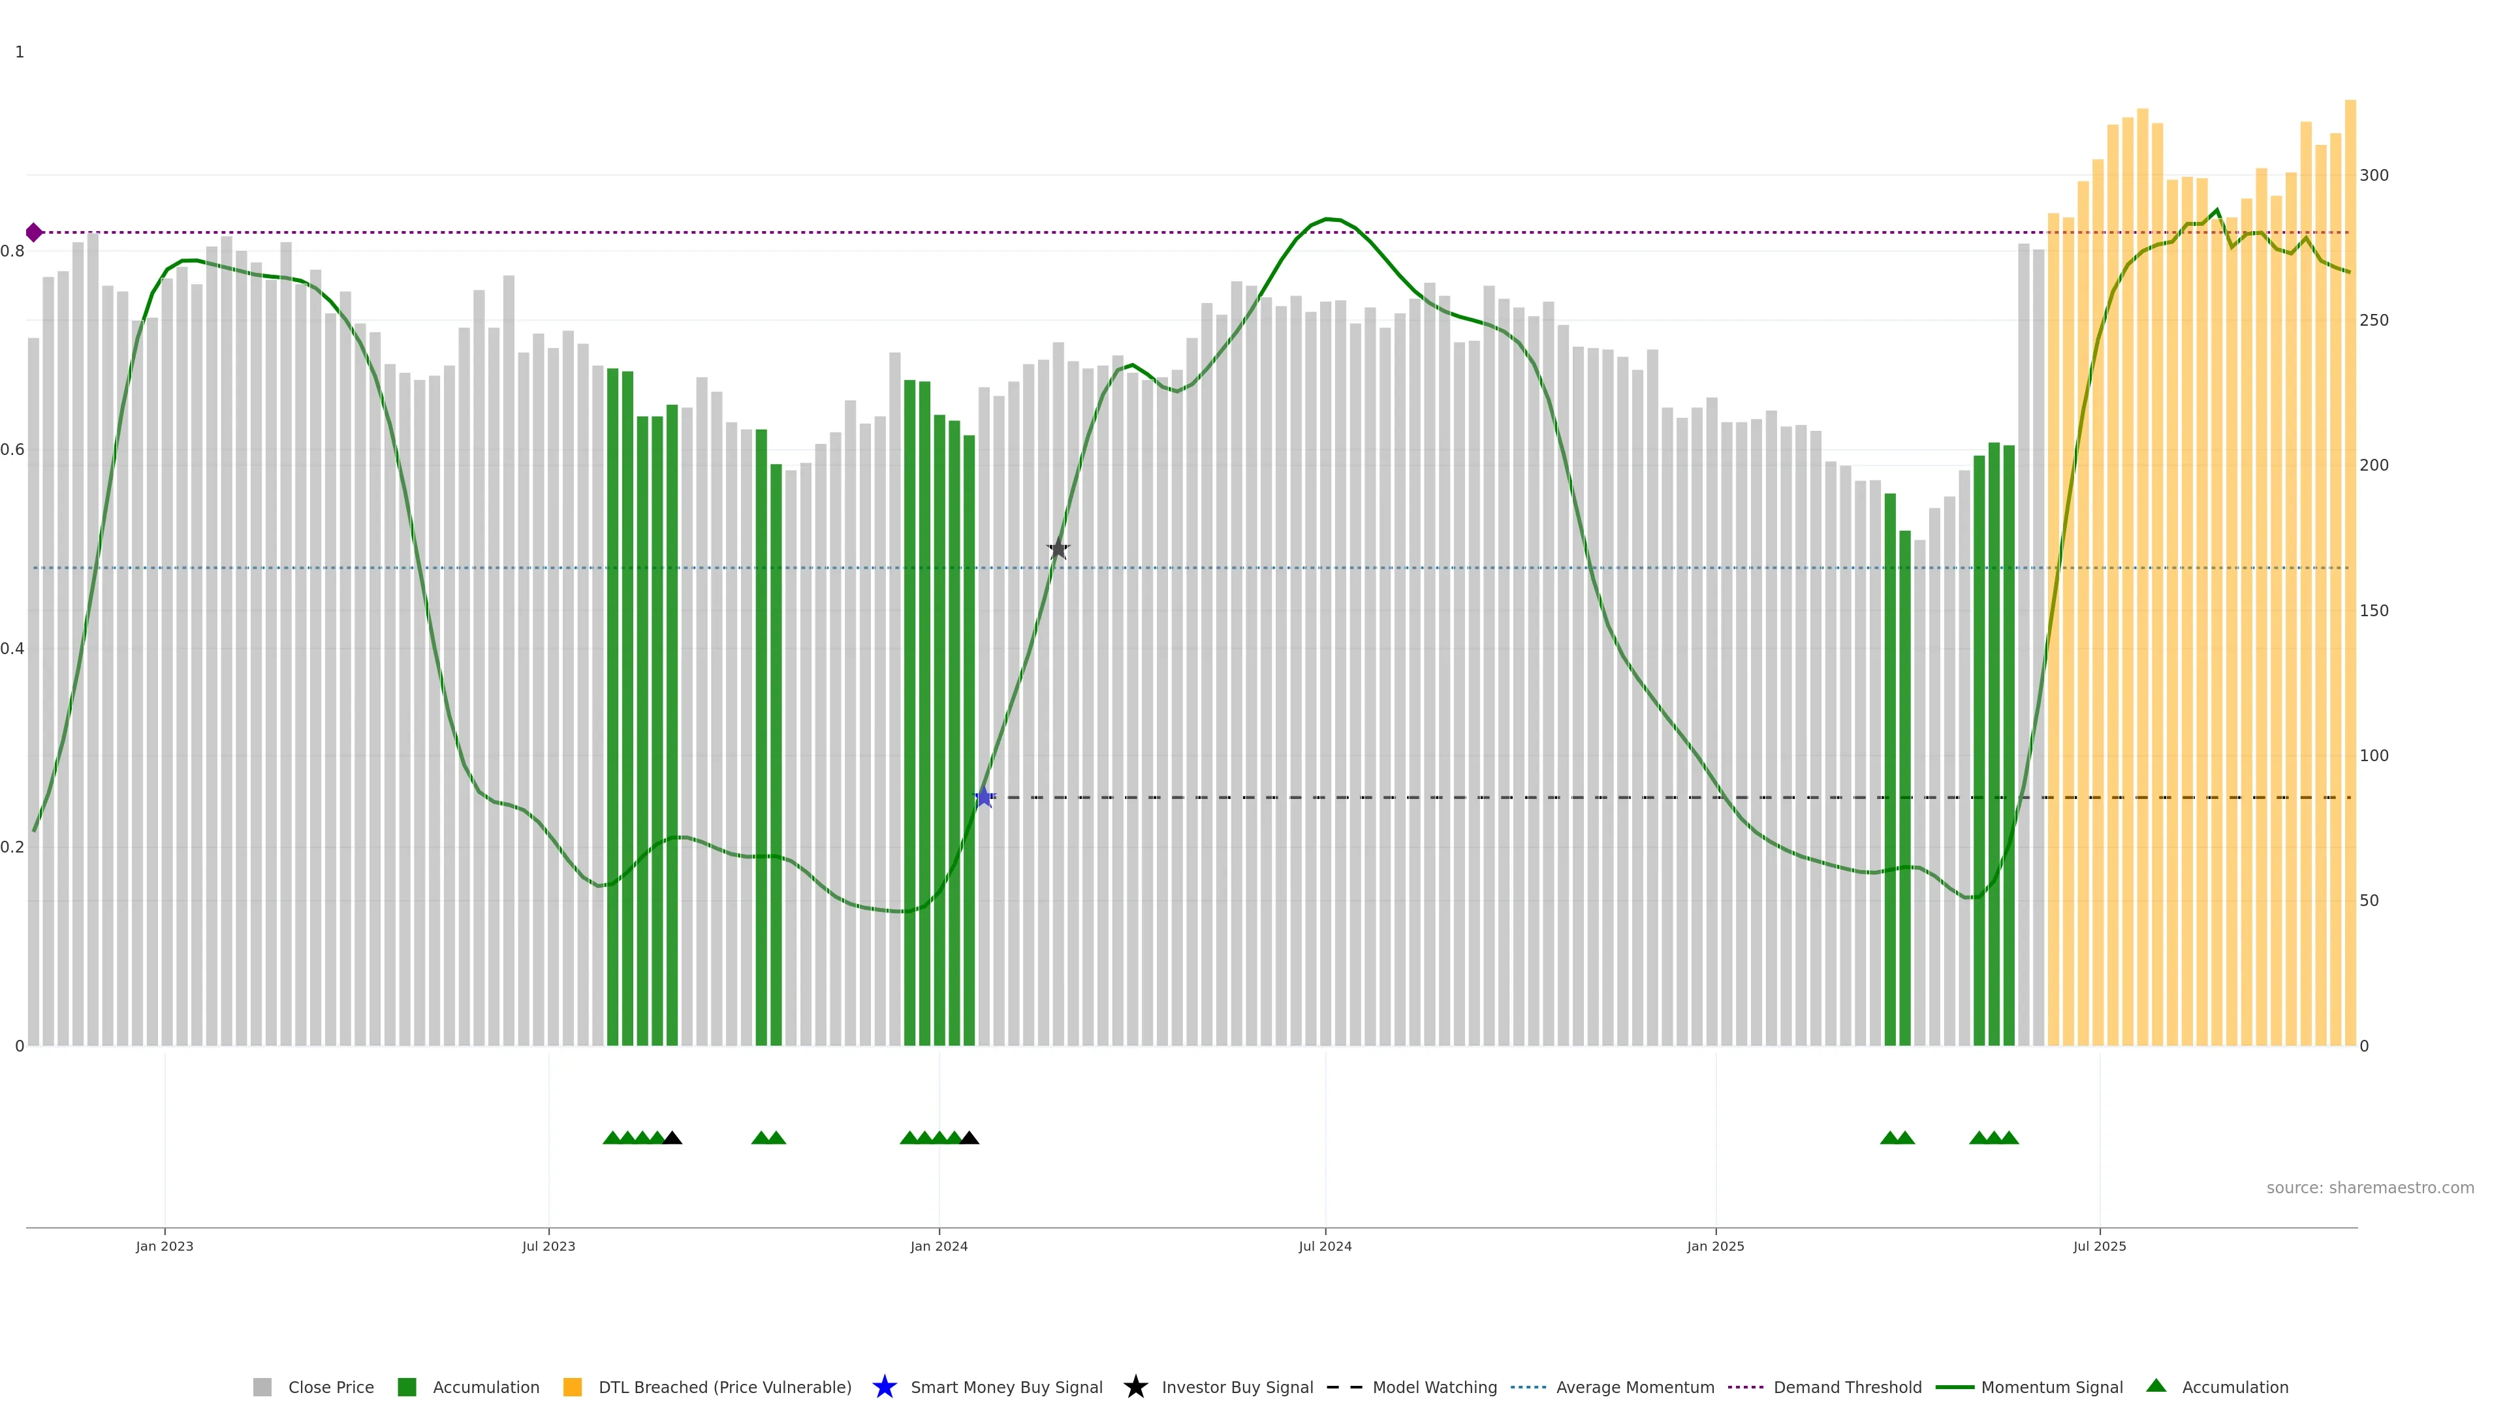Click the green Accumulation triangle in legend

(2156, 1386)
